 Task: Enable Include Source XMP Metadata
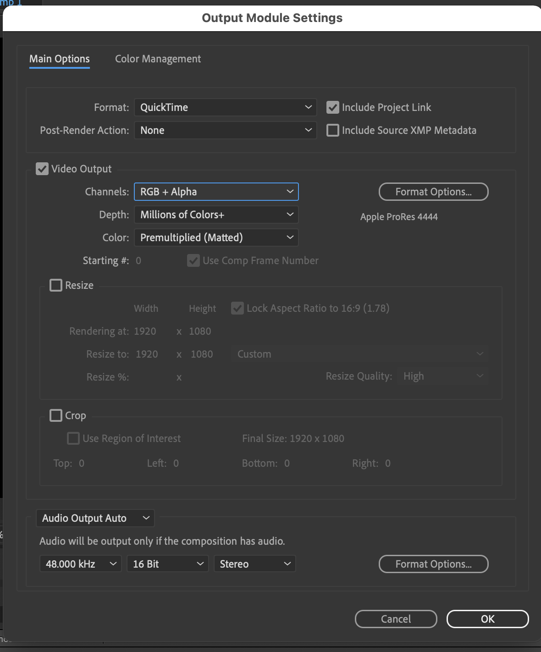coord(332,130)
